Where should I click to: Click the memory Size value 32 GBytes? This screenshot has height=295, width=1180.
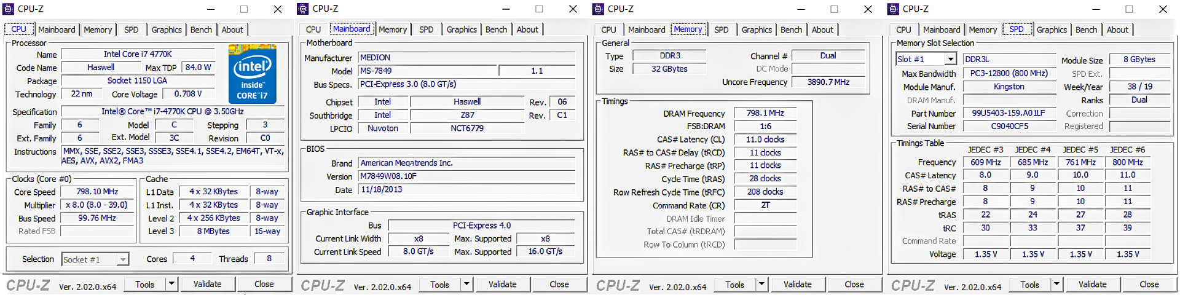pyautogui.click(x=670, y=69)
